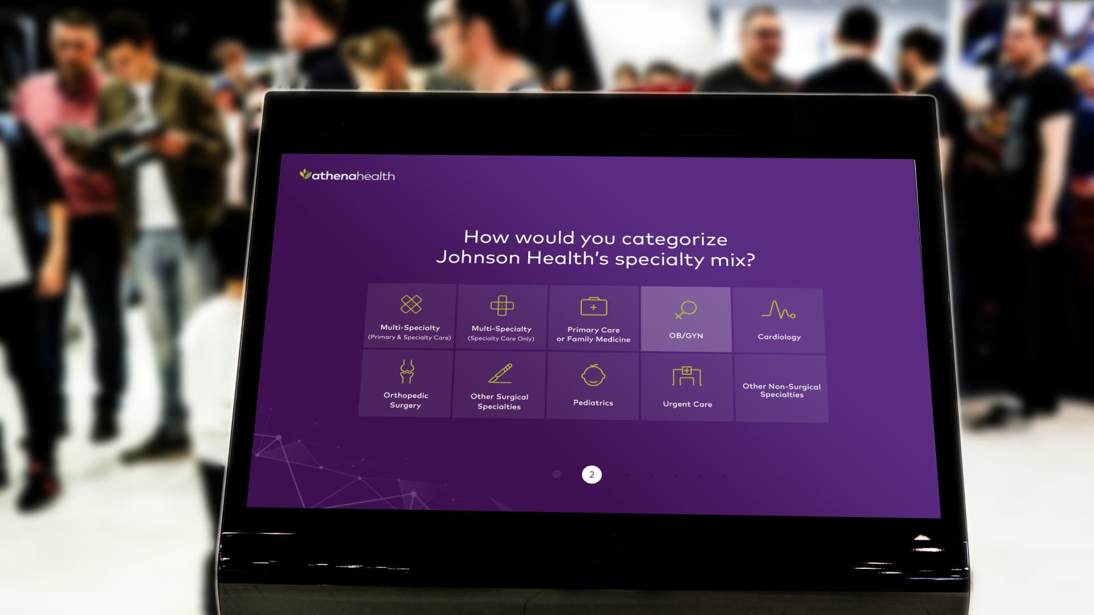Toggle OB/GYN highlighted selection off
1094x615 pixels.
pyautogui.click(x=685, y=316)
